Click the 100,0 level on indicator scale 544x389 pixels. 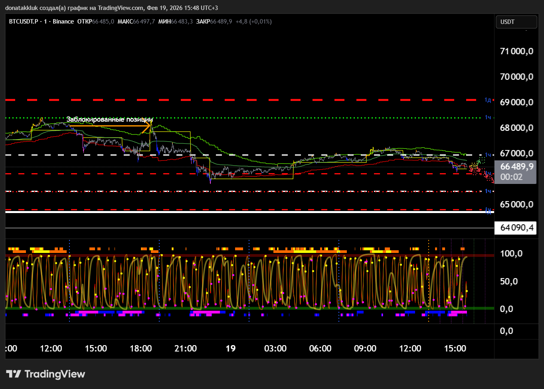click(x=511, y=254)
